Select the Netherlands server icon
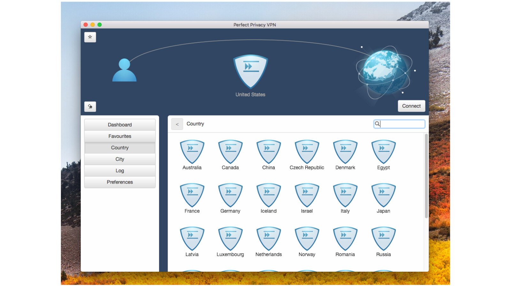This screenshot has width=511, height=287. point(269,238)
